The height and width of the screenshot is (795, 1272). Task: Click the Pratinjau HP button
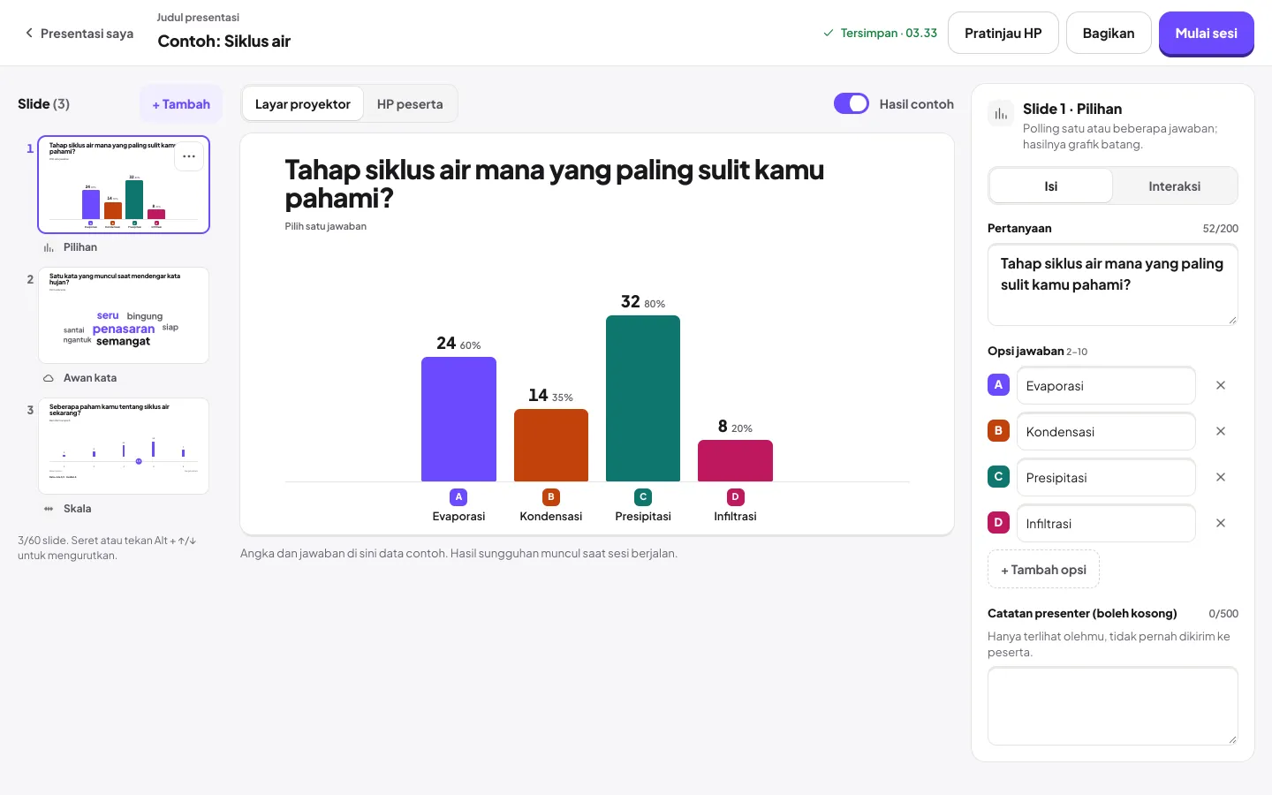click(x=1003, y=34)
